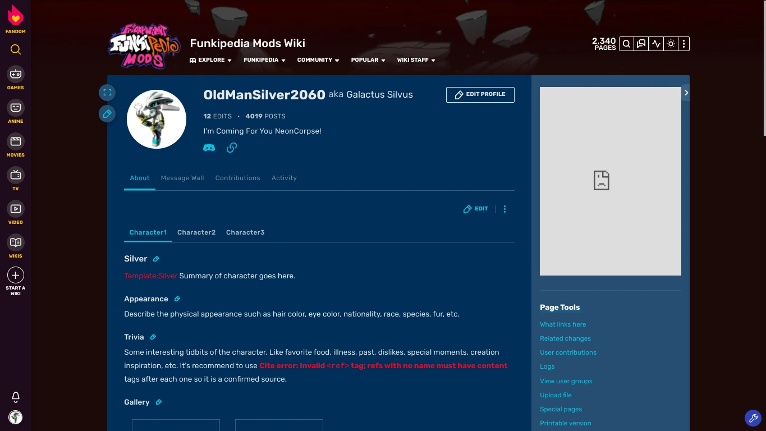The height and width of the screenshot is (431, 766).
Task: Expand the EXPLORE dropdown menu
Action: click(x=210, y=60)
